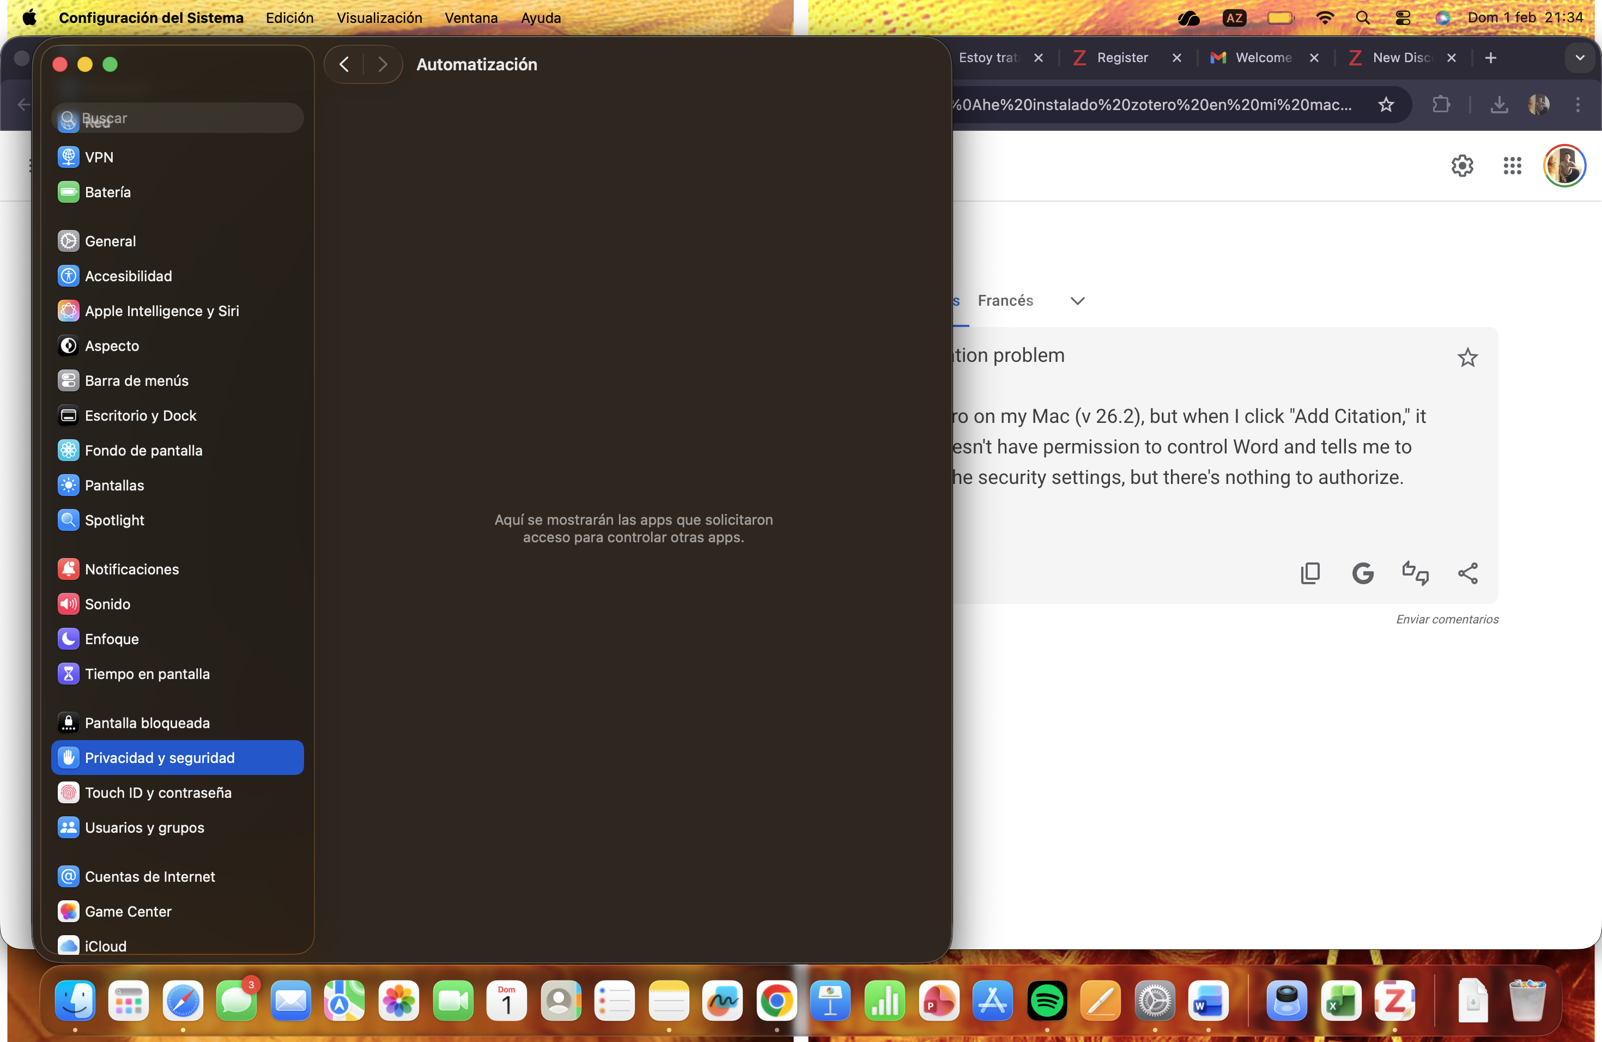Bookmark the page with the address bar star

[1386, 105]
